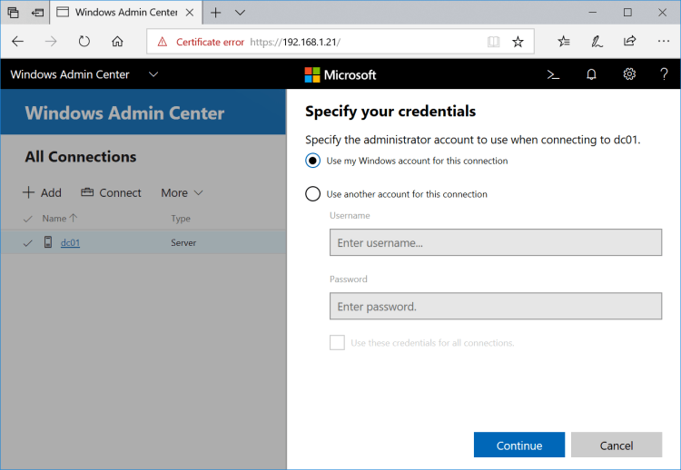Open the notifications bell

[591, 74]
